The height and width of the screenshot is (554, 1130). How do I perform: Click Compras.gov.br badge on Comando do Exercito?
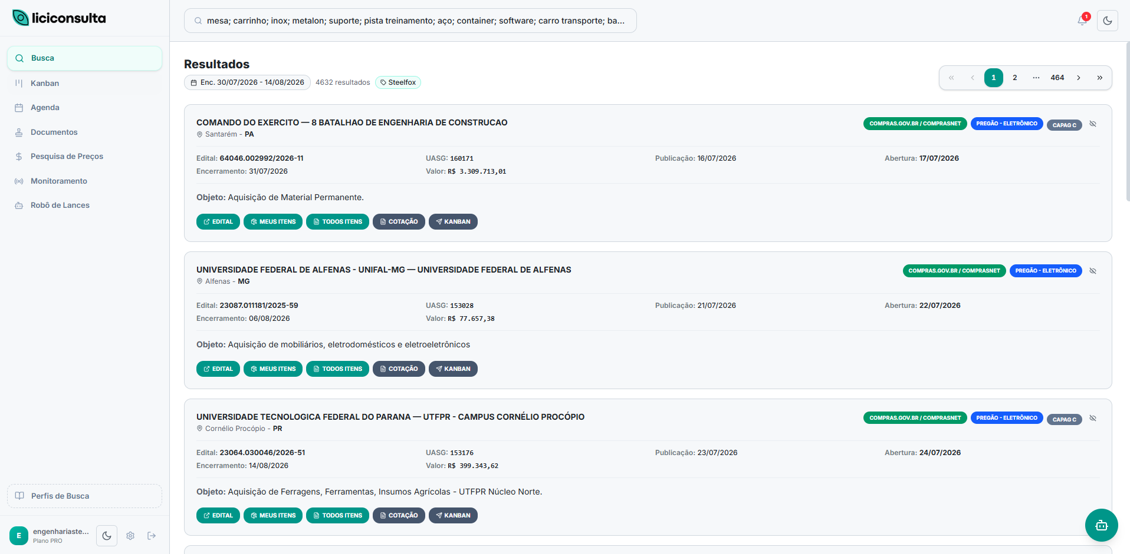click(915, 124)
